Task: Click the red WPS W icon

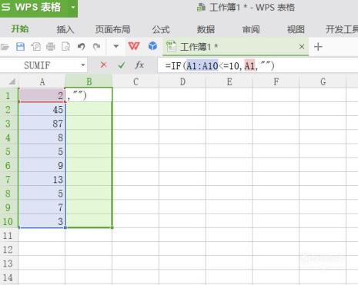Action: coord(134,46)
